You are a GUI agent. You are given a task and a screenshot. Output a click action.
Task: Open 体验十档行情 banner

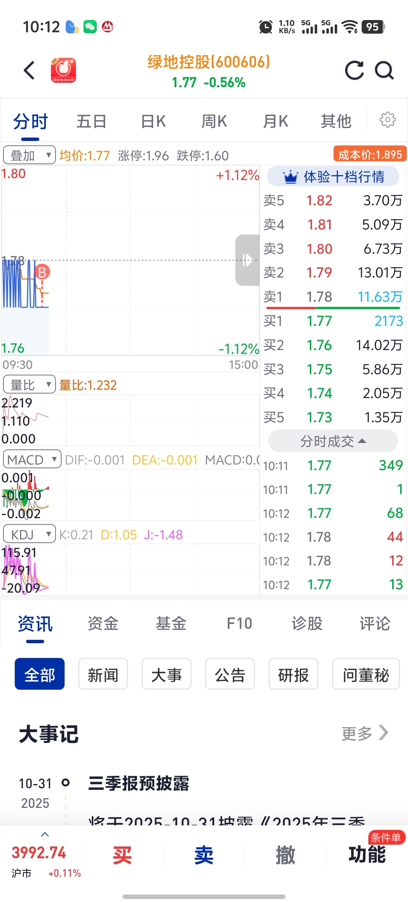pos(333,177)
